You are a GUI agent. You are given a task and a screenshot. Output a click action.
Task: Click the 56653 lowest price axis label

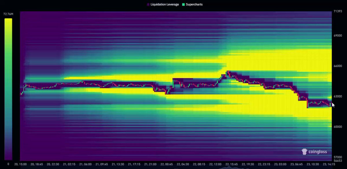click(338, 161)
